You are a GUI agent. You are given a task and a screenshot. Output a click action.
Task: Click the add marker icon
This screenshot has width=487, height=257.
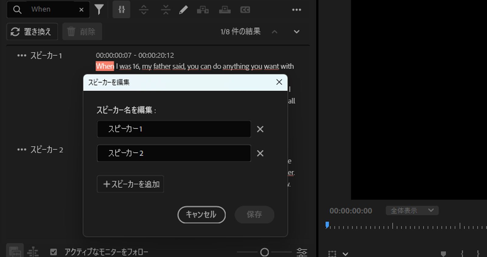(x=443, y=254)
